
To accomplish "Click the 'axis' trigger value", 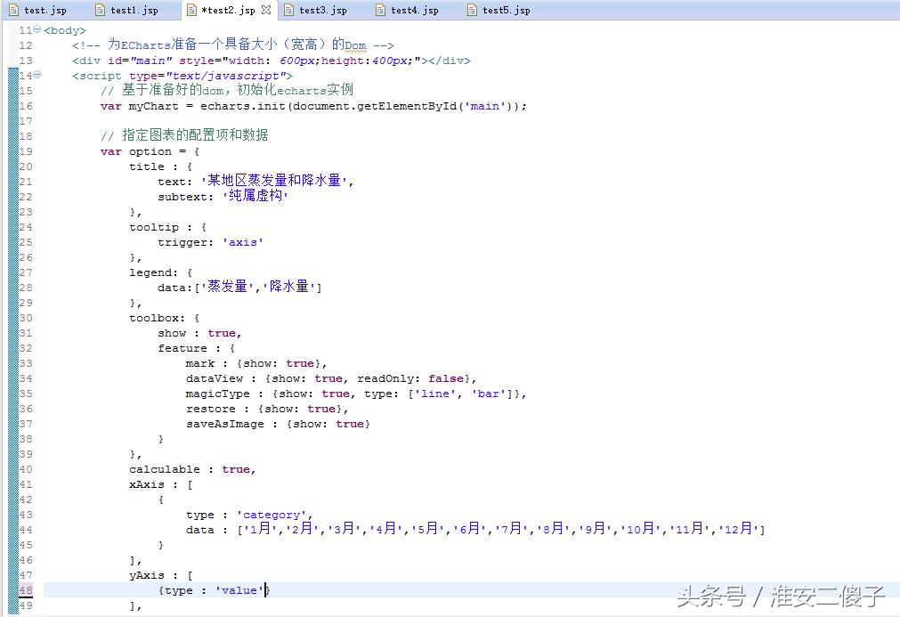I will tap(243, 242).
